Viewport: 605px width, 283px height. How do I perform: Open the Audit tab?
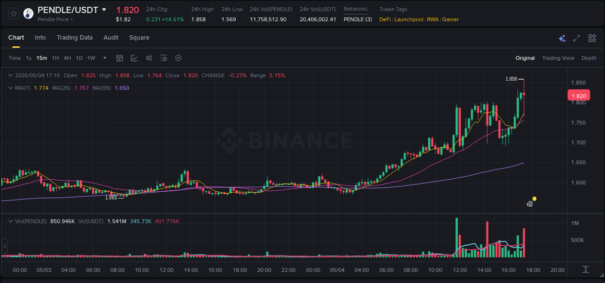pos(111,38)
